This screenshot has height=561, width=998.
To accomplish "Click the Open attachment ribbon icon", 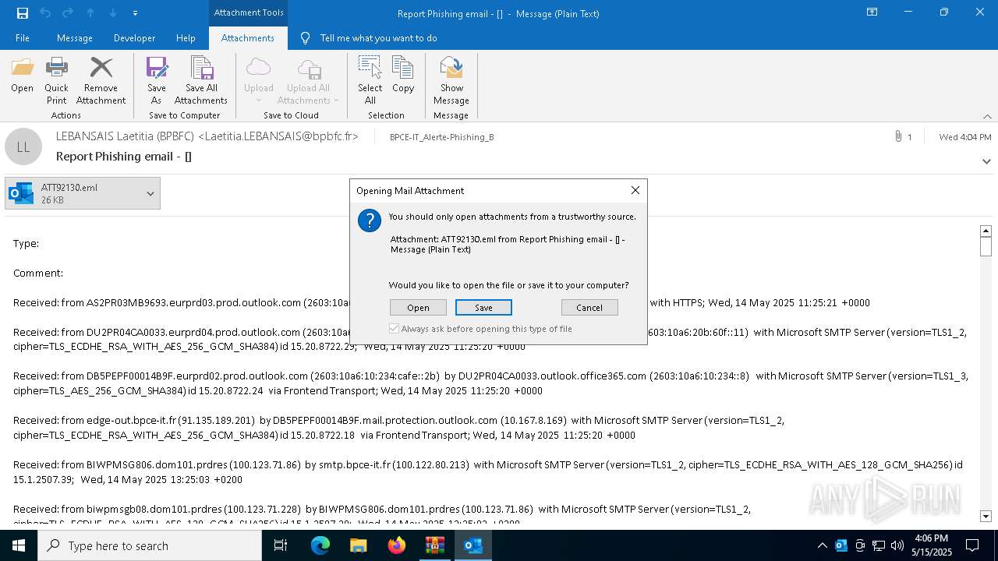I will [22, 76].
